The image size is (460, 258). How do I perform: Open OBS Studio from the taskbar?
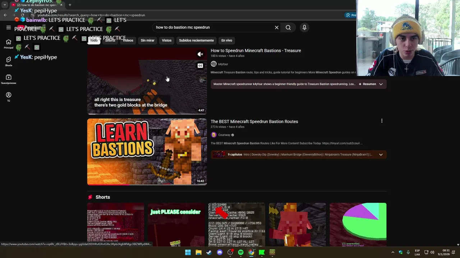[230, 252]
